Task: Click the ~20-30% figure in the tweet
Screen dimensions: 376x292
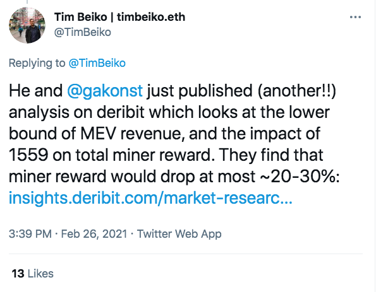Action: pyautogui.click(x=300, y=177)
